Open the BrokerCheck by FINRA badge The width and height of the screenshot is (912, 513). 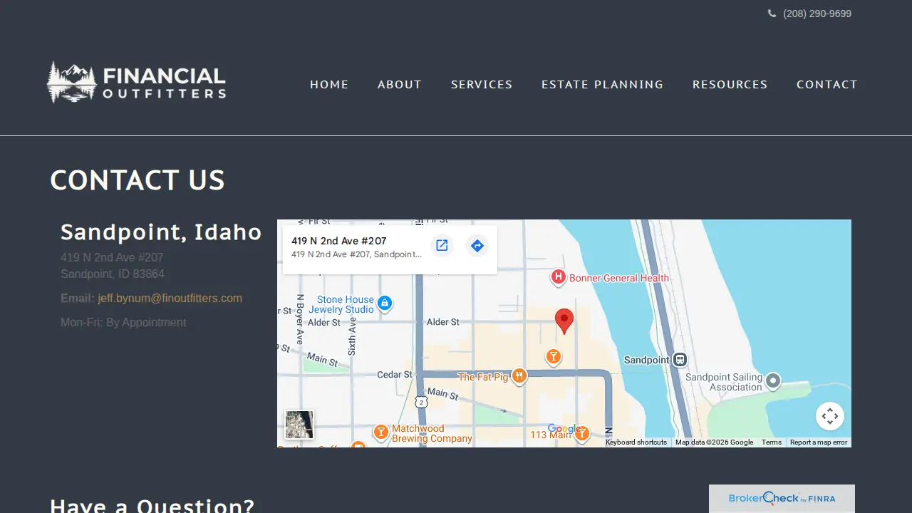point(782,499)
